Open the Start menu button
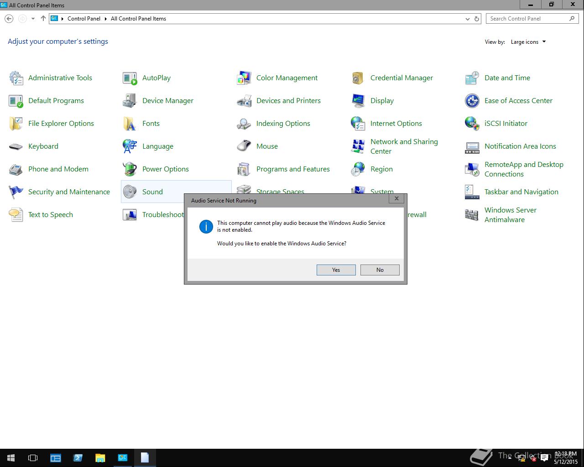This screenshot has height=467, width=584. [11, 458]
